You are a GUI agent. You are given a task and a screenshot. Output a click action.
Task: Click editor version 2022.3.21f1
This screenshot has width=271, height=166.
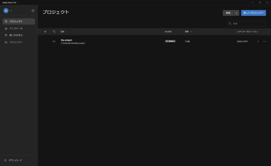[242, 41]
